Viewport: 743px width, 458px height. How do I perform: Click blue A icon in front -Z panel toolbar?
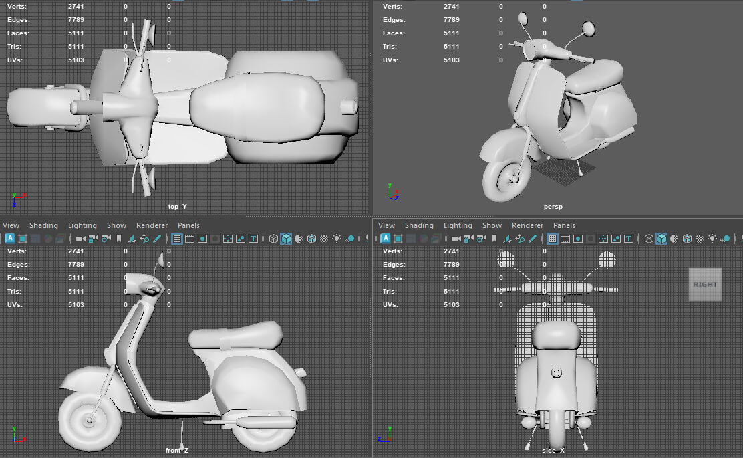(x=10, y=239)
